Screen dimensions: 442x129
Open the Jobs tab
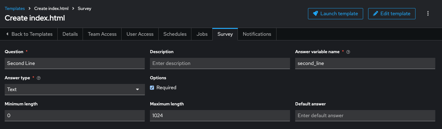tap(202, 34)
